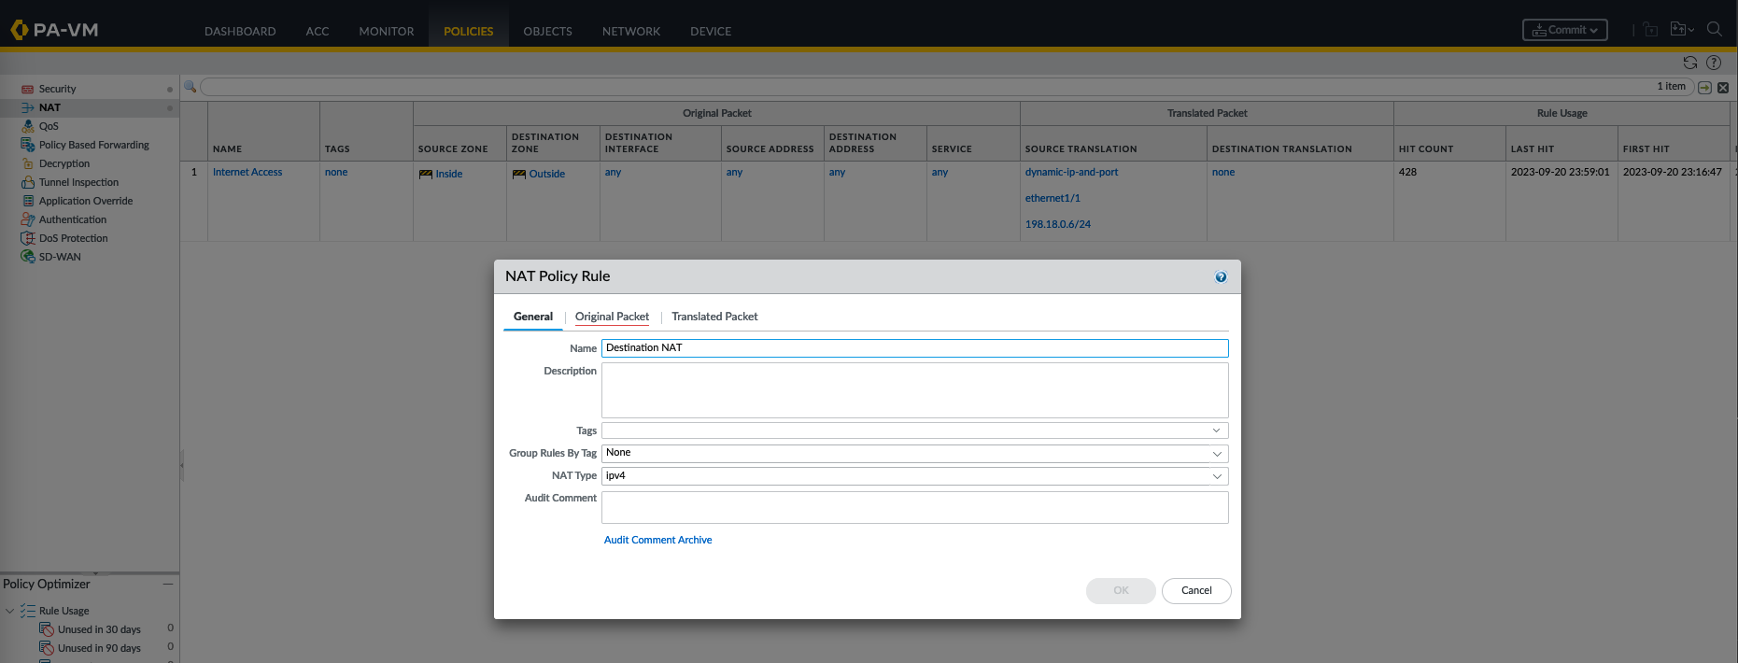
Task: Select Decryption in the policies sidebar
Action: (64, 163)
